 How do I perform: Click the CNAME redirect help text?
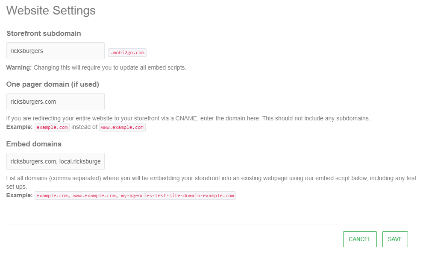click(188, 118)
